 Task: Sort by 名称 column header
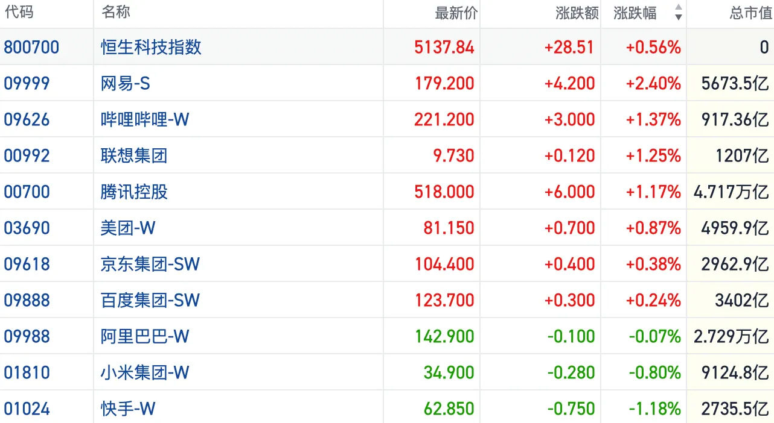pos(116,13)
